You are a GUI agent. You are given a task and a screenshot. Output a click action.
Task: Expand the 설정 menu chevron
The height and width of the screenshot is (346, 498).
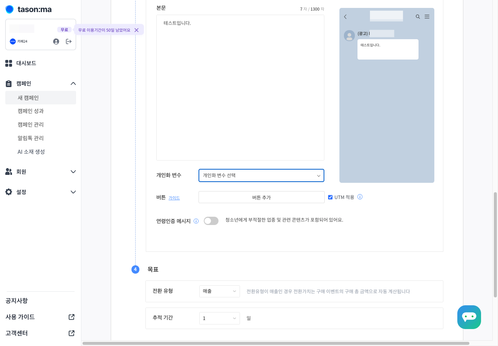(73, 192)
